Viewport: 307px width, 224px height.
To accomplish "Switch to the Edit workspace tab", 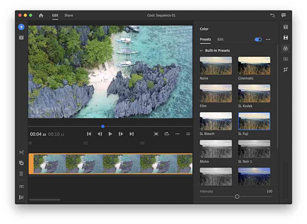I will [x=55, y=15].
